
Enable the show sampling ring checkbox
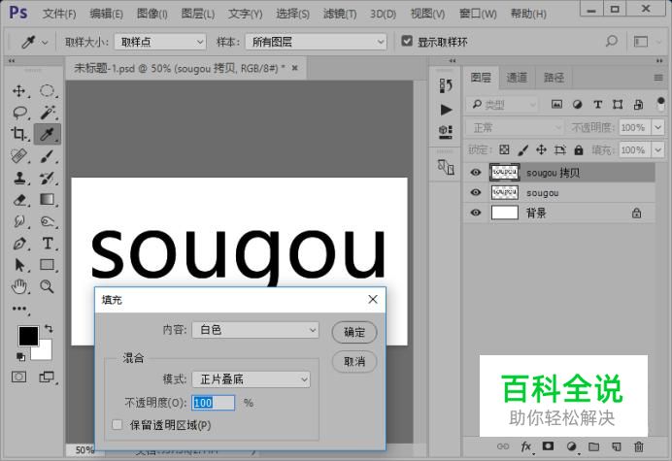[407, 41]
